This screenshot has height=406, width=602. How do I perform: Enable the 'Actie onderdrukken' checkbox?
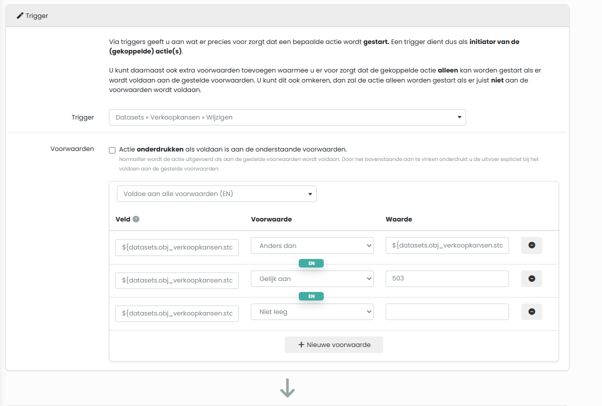pyautogui.click(x=112, y=150)
